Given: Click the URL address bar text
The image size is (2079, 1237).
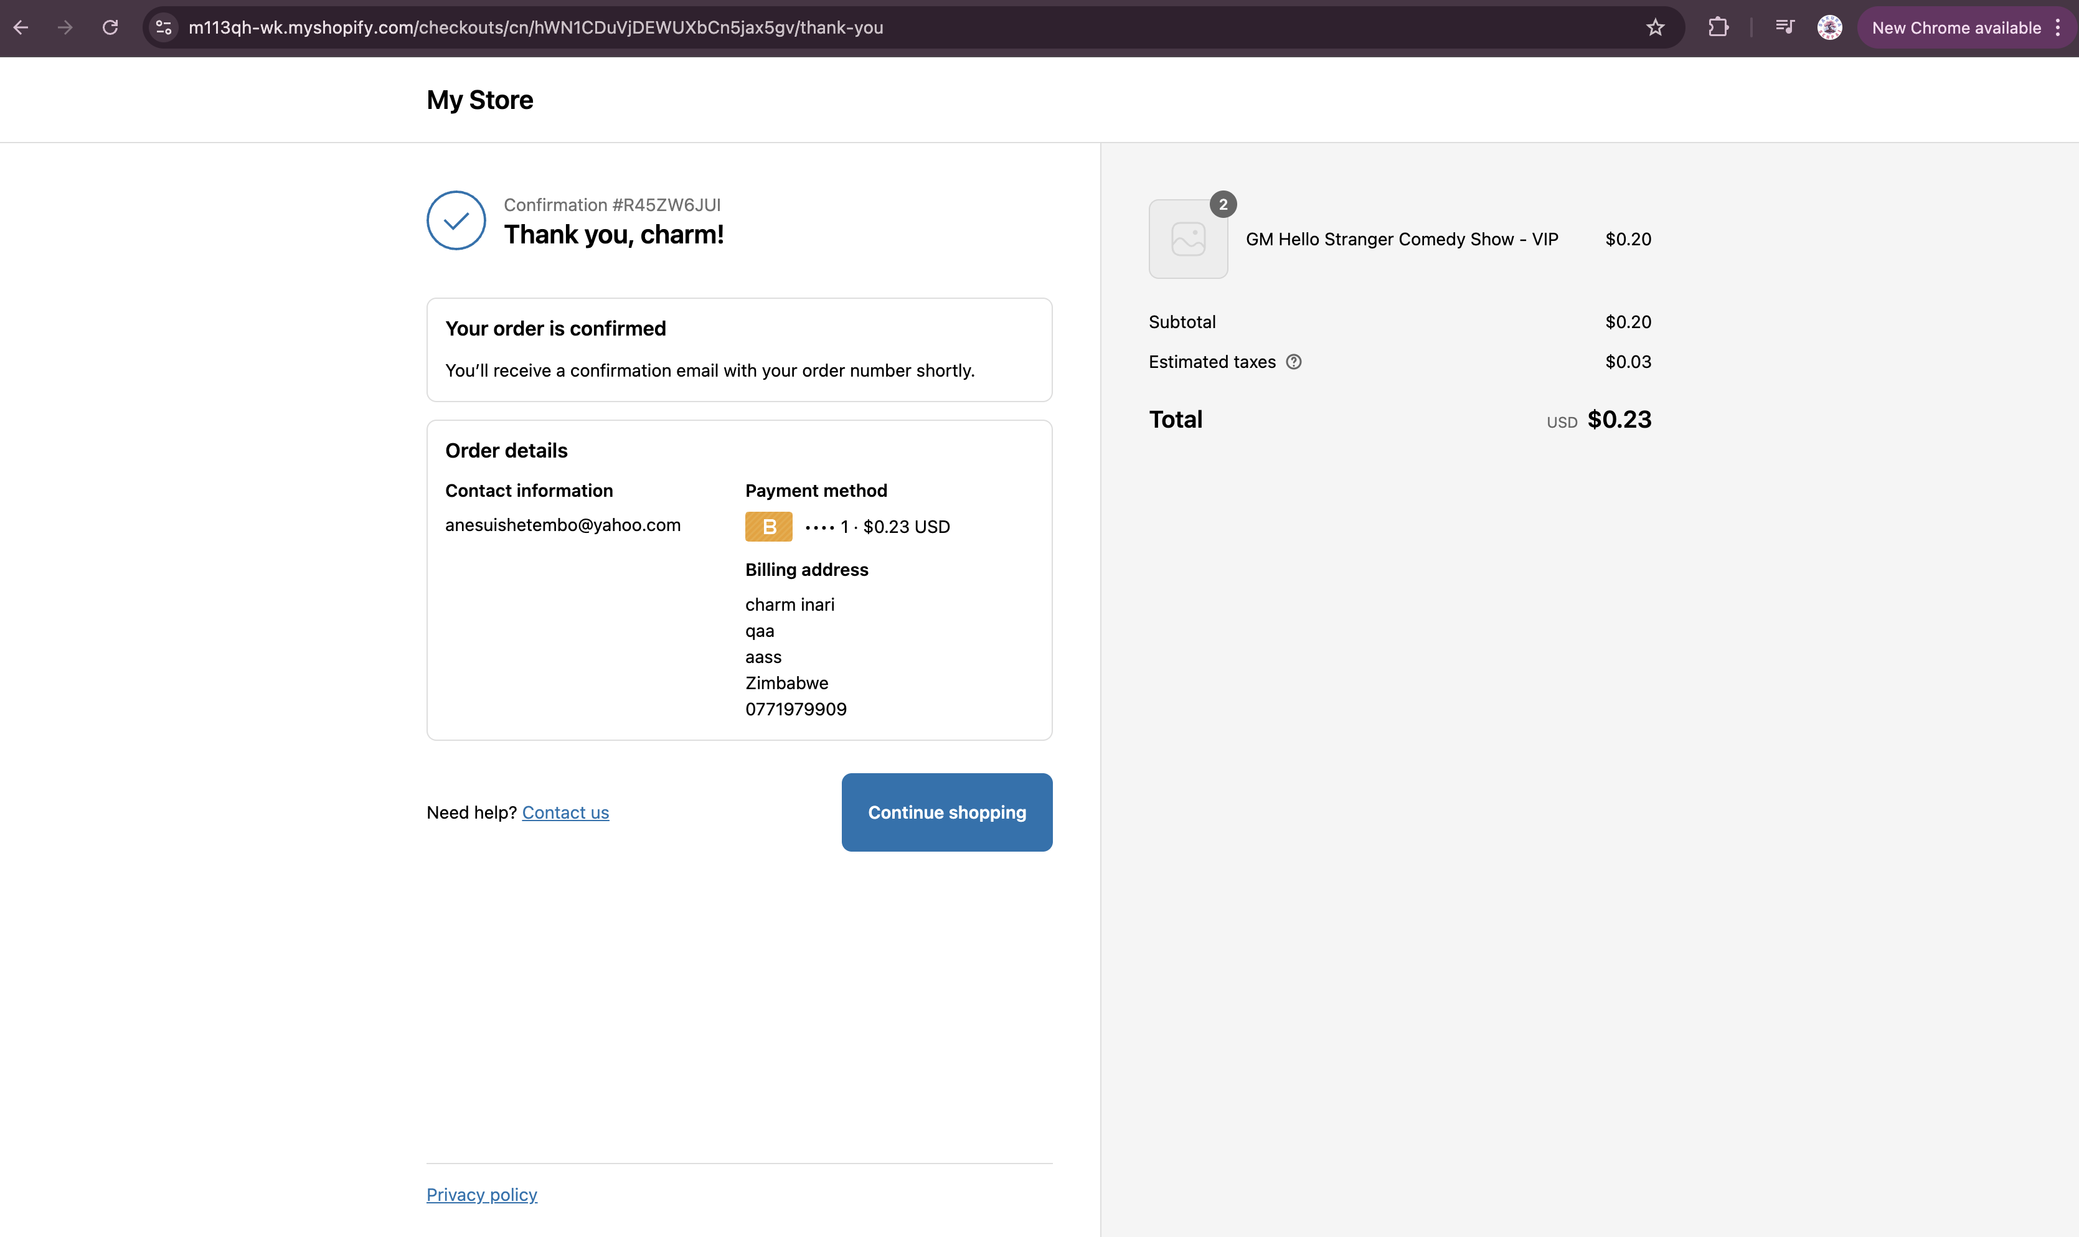Looking at the screenshot, I should [x=535, y=27].
